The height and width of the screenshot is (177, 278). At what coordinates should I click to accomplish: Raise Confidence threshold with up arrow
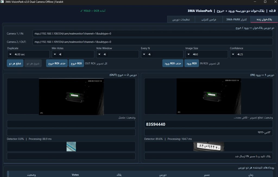tap(238, 54)
